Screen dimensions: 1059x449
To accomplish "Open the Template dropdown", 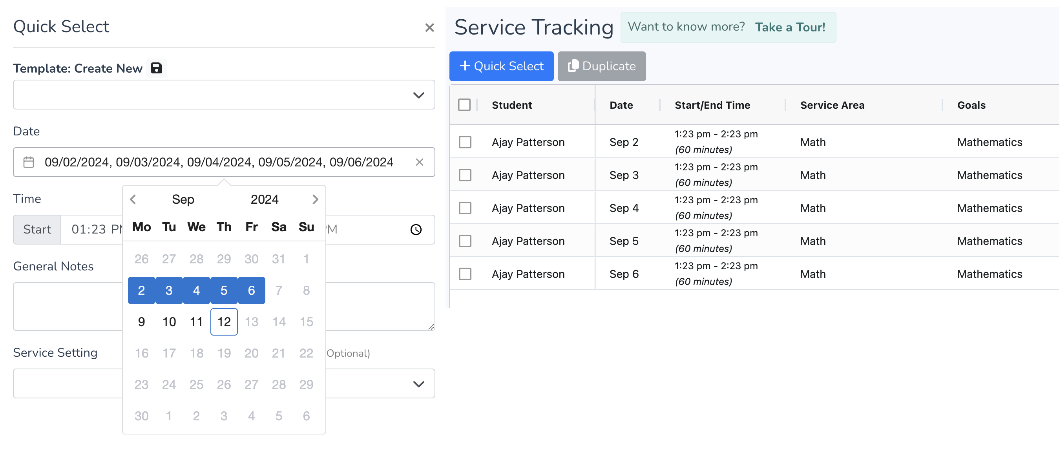I will [x=224, y=95].
